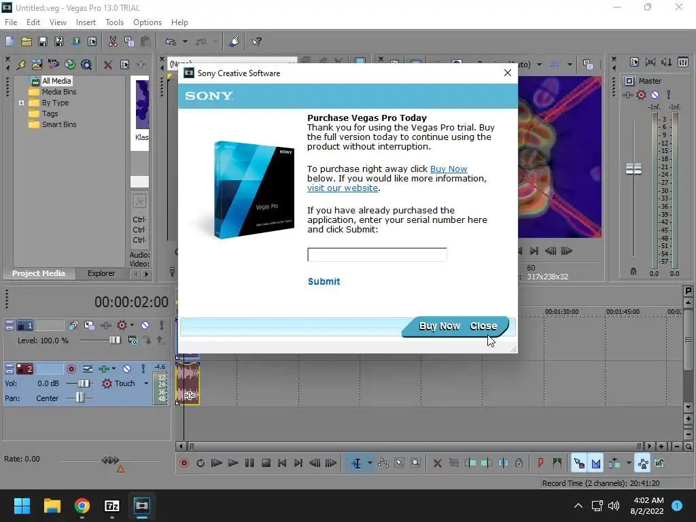Screen dimensions: 696x522
Task: Select the Selection Edit tool
Action: 400,464
